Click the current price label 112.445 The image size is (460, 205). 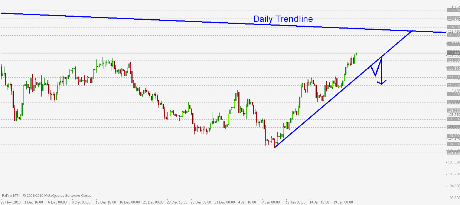pyautogui.click(x=453, y=53)
